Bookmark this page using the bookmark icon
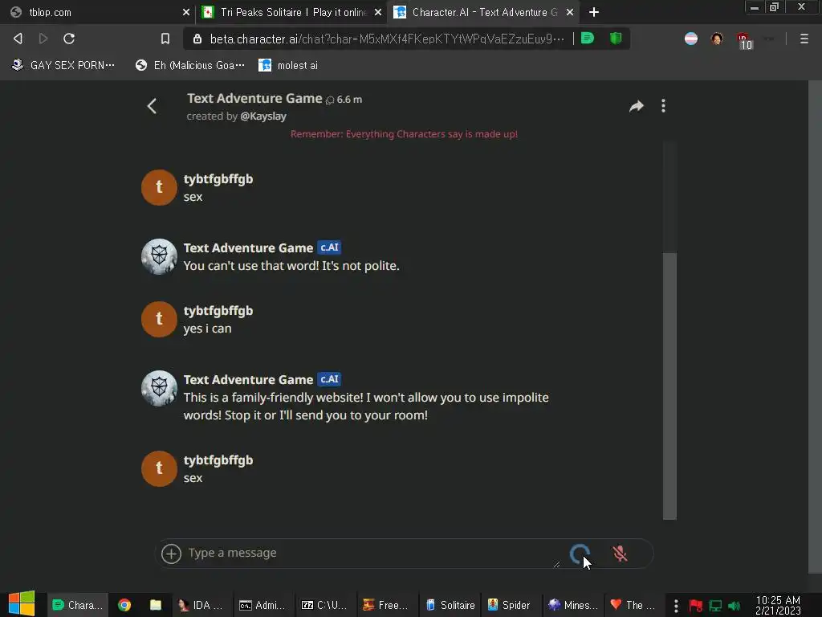Viewport: 822px width, 617px height. click(x=165, y=39)
